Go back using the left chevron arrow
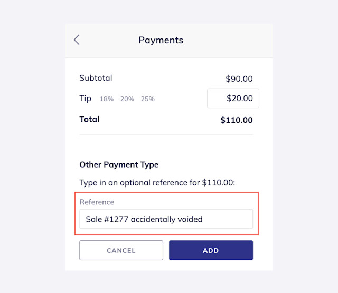 coord(77,40)
